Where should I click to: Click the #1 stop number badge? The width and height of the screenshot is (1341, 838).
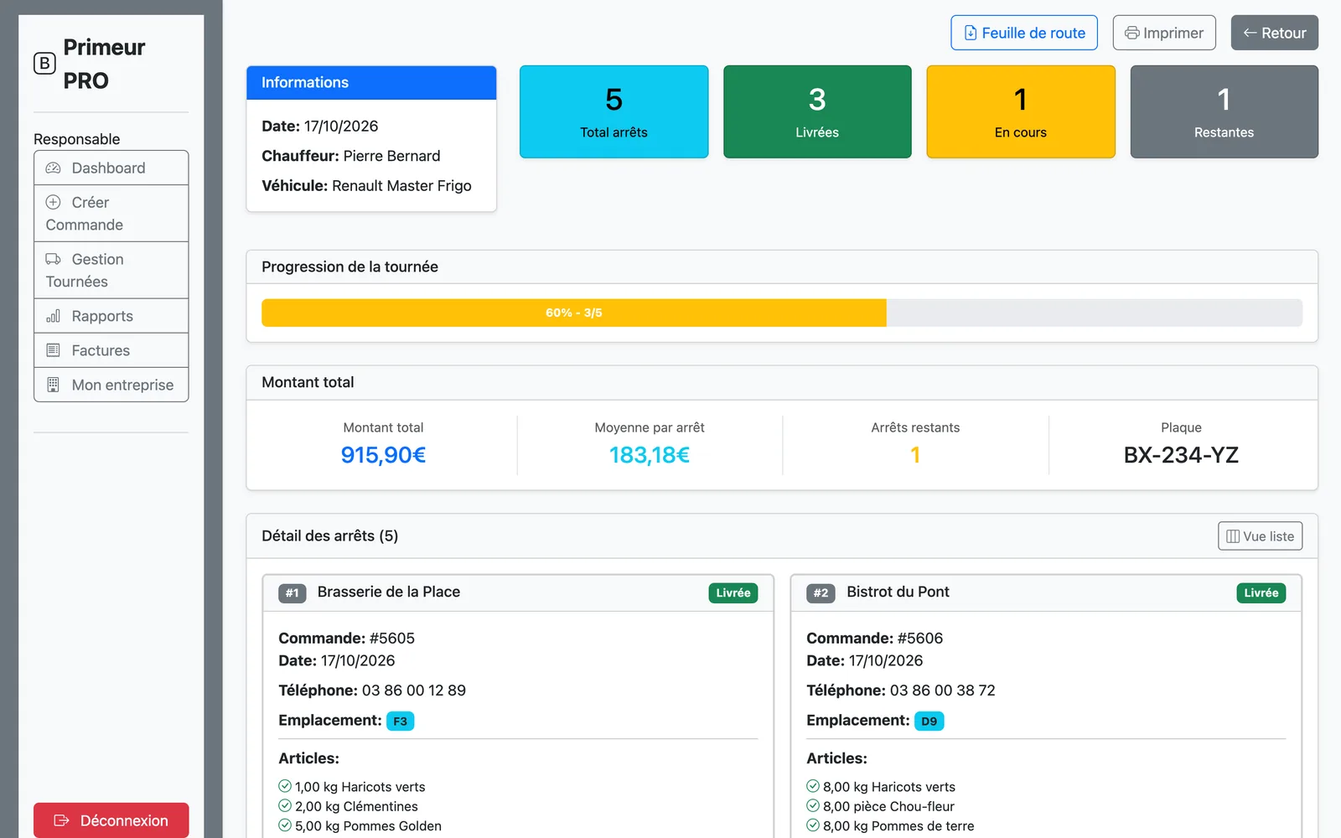click(292, 592)
